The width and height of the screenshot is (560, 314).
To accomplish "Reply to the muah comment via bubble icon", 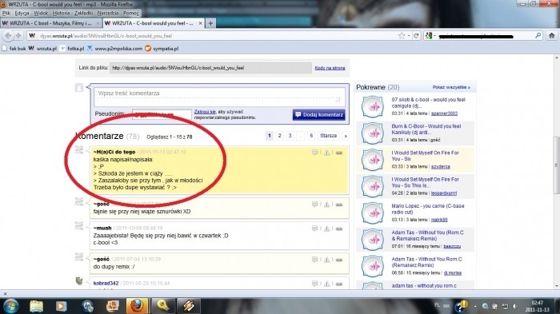I will point(314,229).
